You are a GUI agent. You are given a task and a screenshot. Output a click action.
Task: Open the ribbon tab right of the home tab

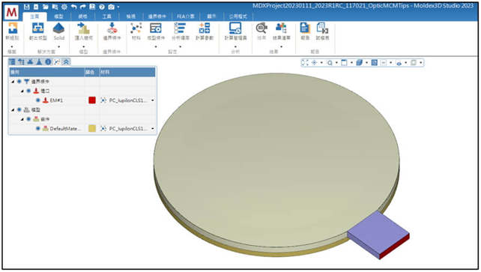click(x=58, y=16)
